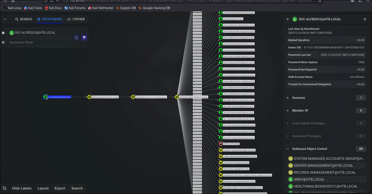
Task: Click the Destination Node input field
Action: tap(39, 43)
